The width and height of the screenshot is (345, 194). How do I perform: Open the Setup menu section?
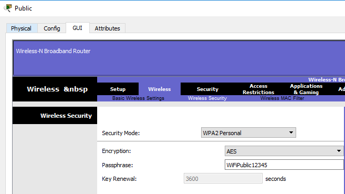tap(118, 89)
